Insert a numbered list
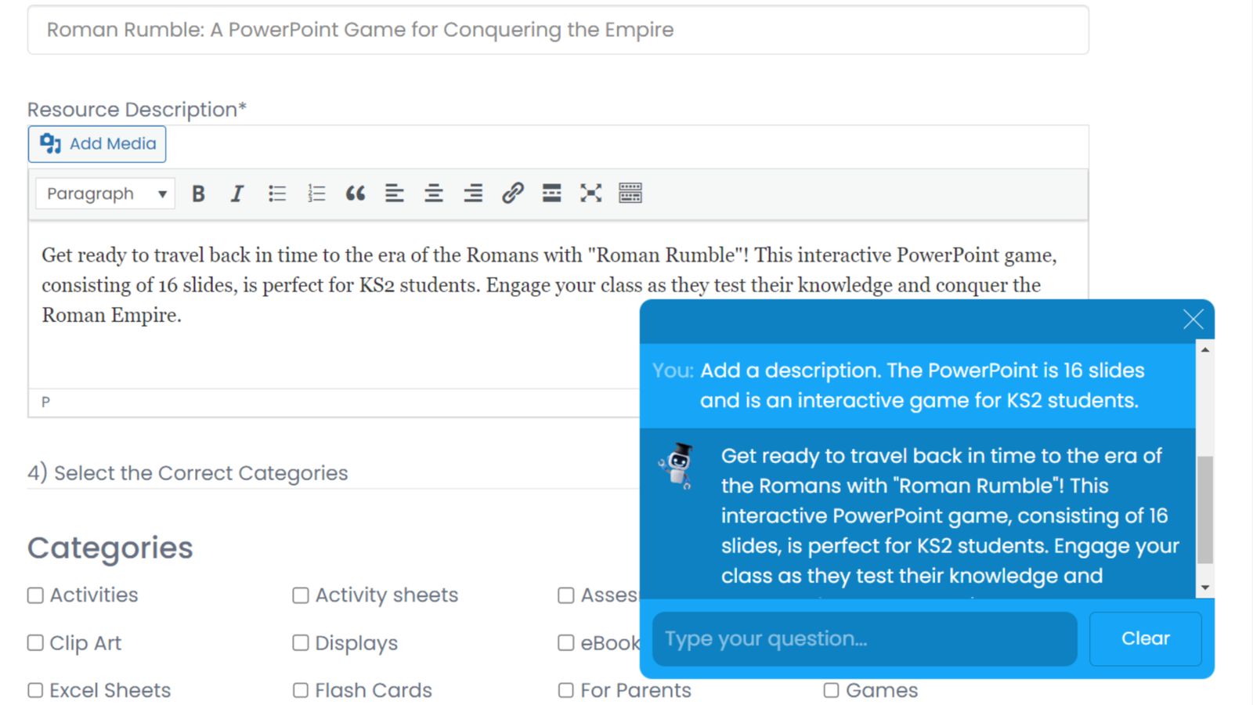The image size is (1253, 705). (x=316, y=193)
